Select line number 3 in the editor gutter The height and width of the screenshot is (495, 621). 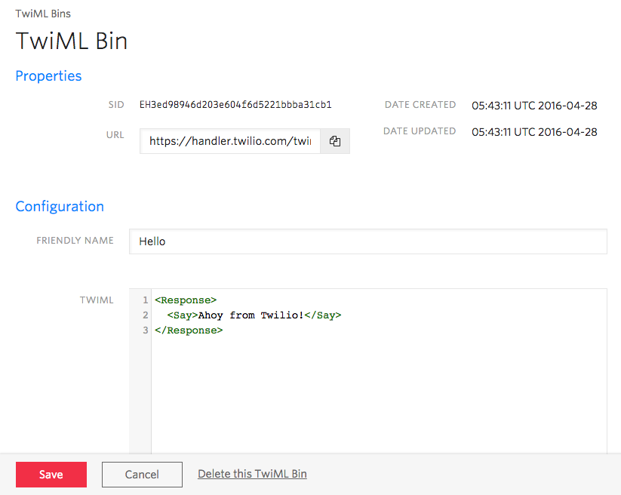coord(145,331)
